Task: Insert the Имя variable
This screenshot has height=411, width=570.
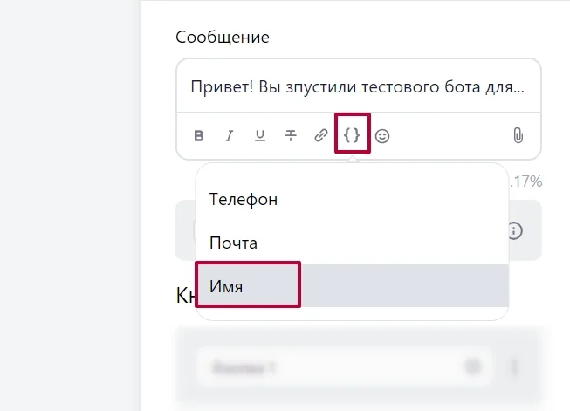Action: click(x=226, y=285)
